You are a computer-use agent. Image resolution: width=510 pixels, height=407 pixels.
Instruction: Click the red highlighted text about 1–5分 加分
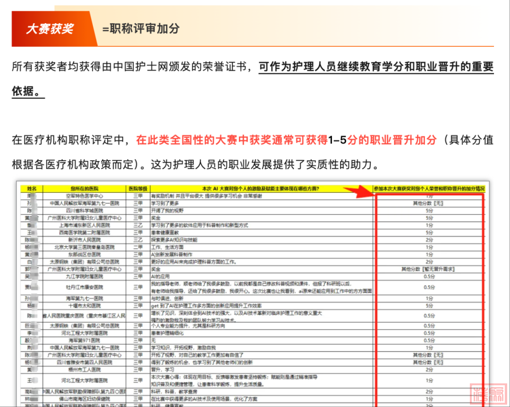tap(287, 140)
